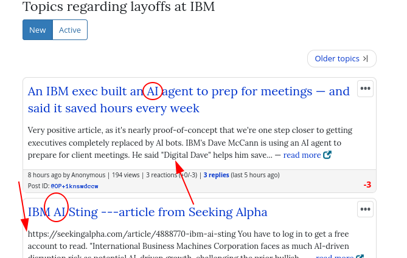
Task: Click the -3 reaction score
Action: pyautogui.click(x=367, y=185)
